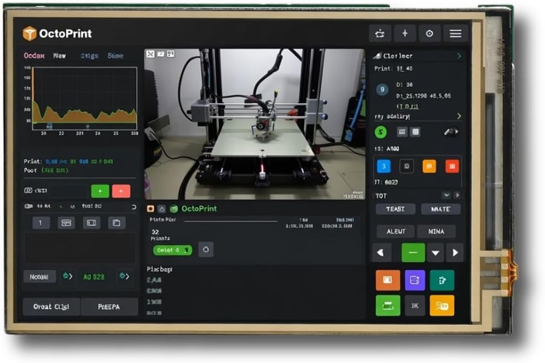Click the folder icon in the left button row
The height and width of the screenshot is (363, 545).
click(116, 223)
